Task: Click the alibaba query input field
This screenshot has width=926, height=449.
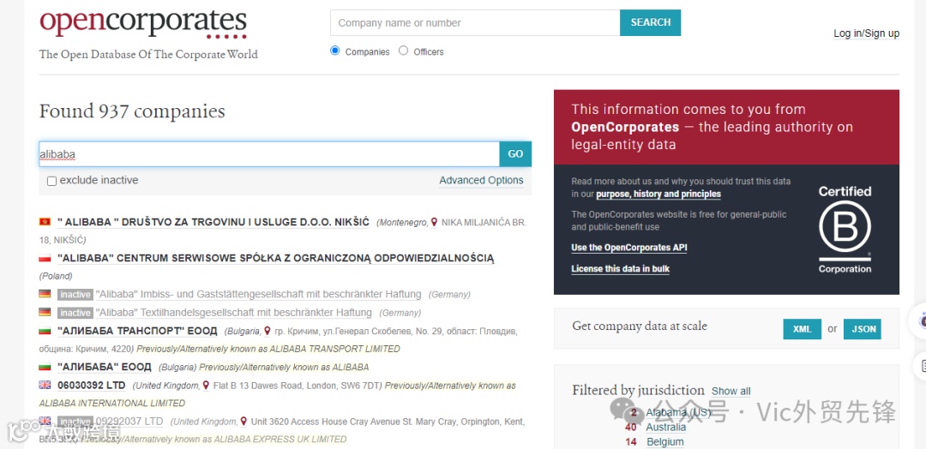Action: click(x=269, y=154)
